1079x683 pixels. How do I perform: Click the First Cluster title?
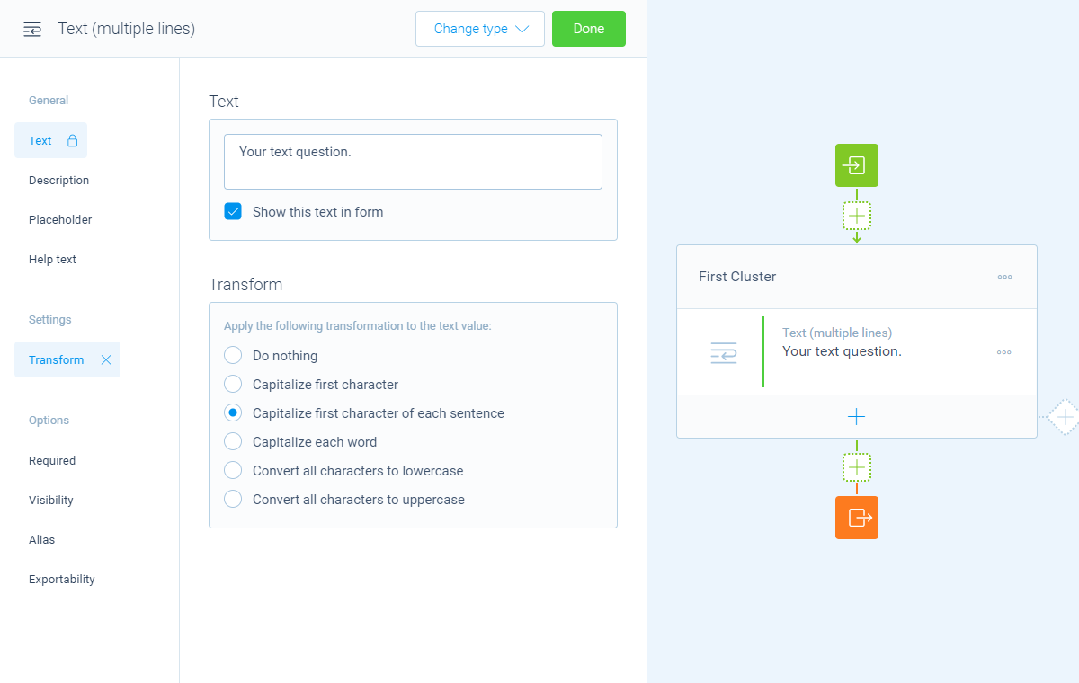[737, 277]
